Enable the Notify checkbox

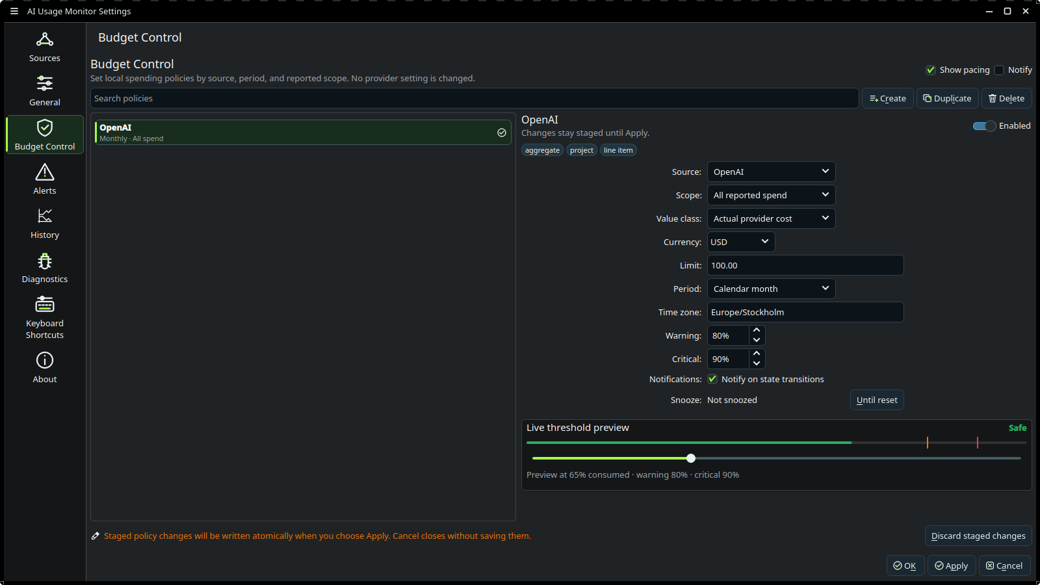point(999,70)
